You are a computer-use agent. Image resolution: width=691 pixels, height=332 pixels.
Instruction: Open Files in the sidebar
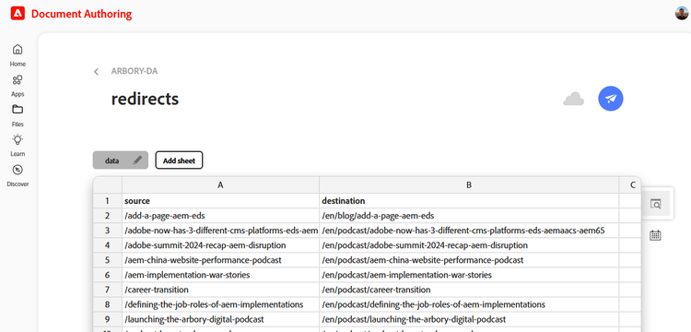pos(18,115)
